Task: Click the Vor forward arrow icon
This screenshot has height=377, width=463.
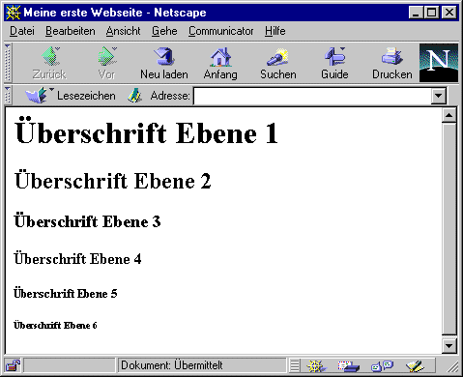Action: [107, 56]
